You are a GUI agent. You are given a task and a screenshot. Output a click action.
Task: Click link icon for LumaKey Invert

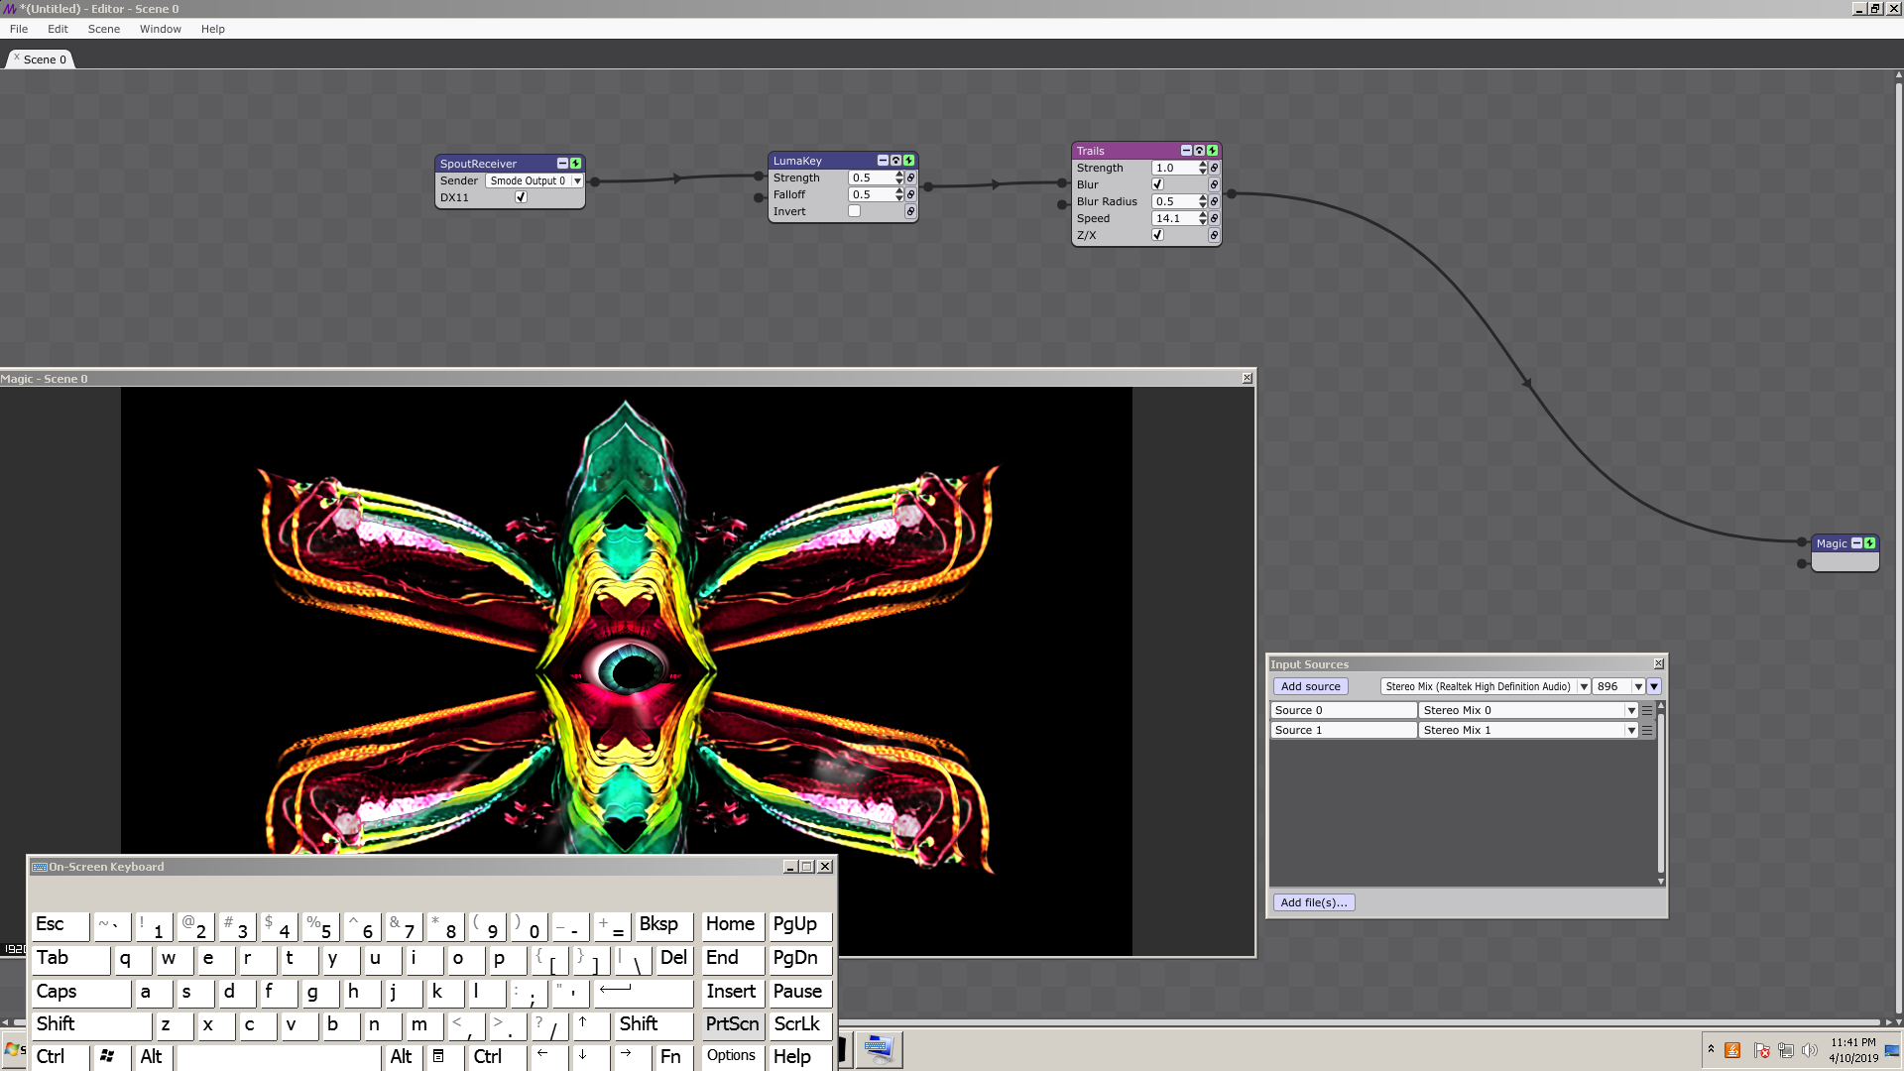910,212
